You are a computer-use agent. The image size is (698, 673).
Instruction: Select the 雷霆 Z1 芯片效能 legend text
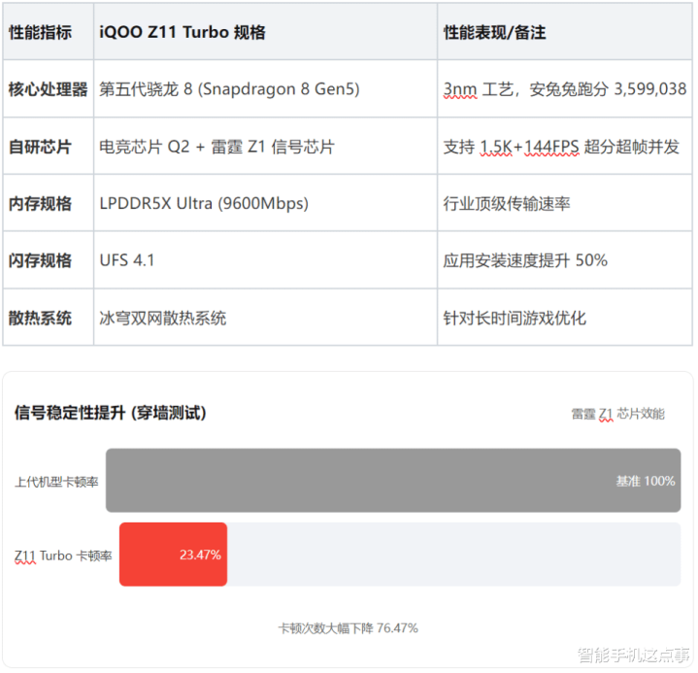tap(617, 414)
